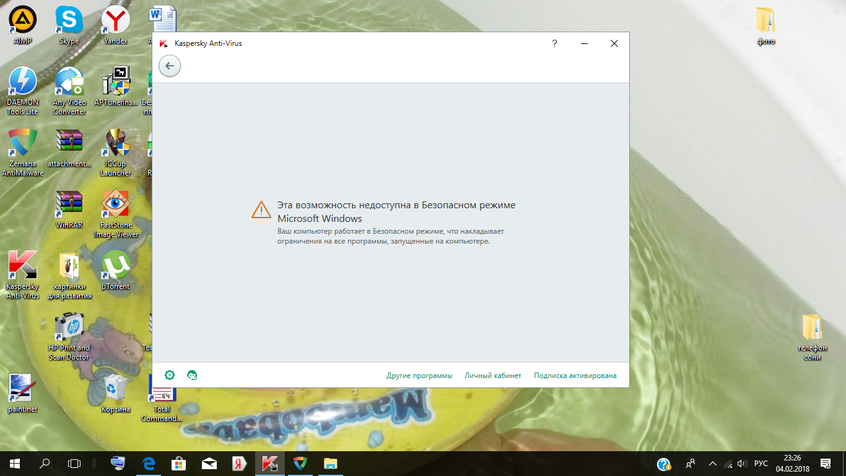Select Total Commander desktop shortcut

162,397
